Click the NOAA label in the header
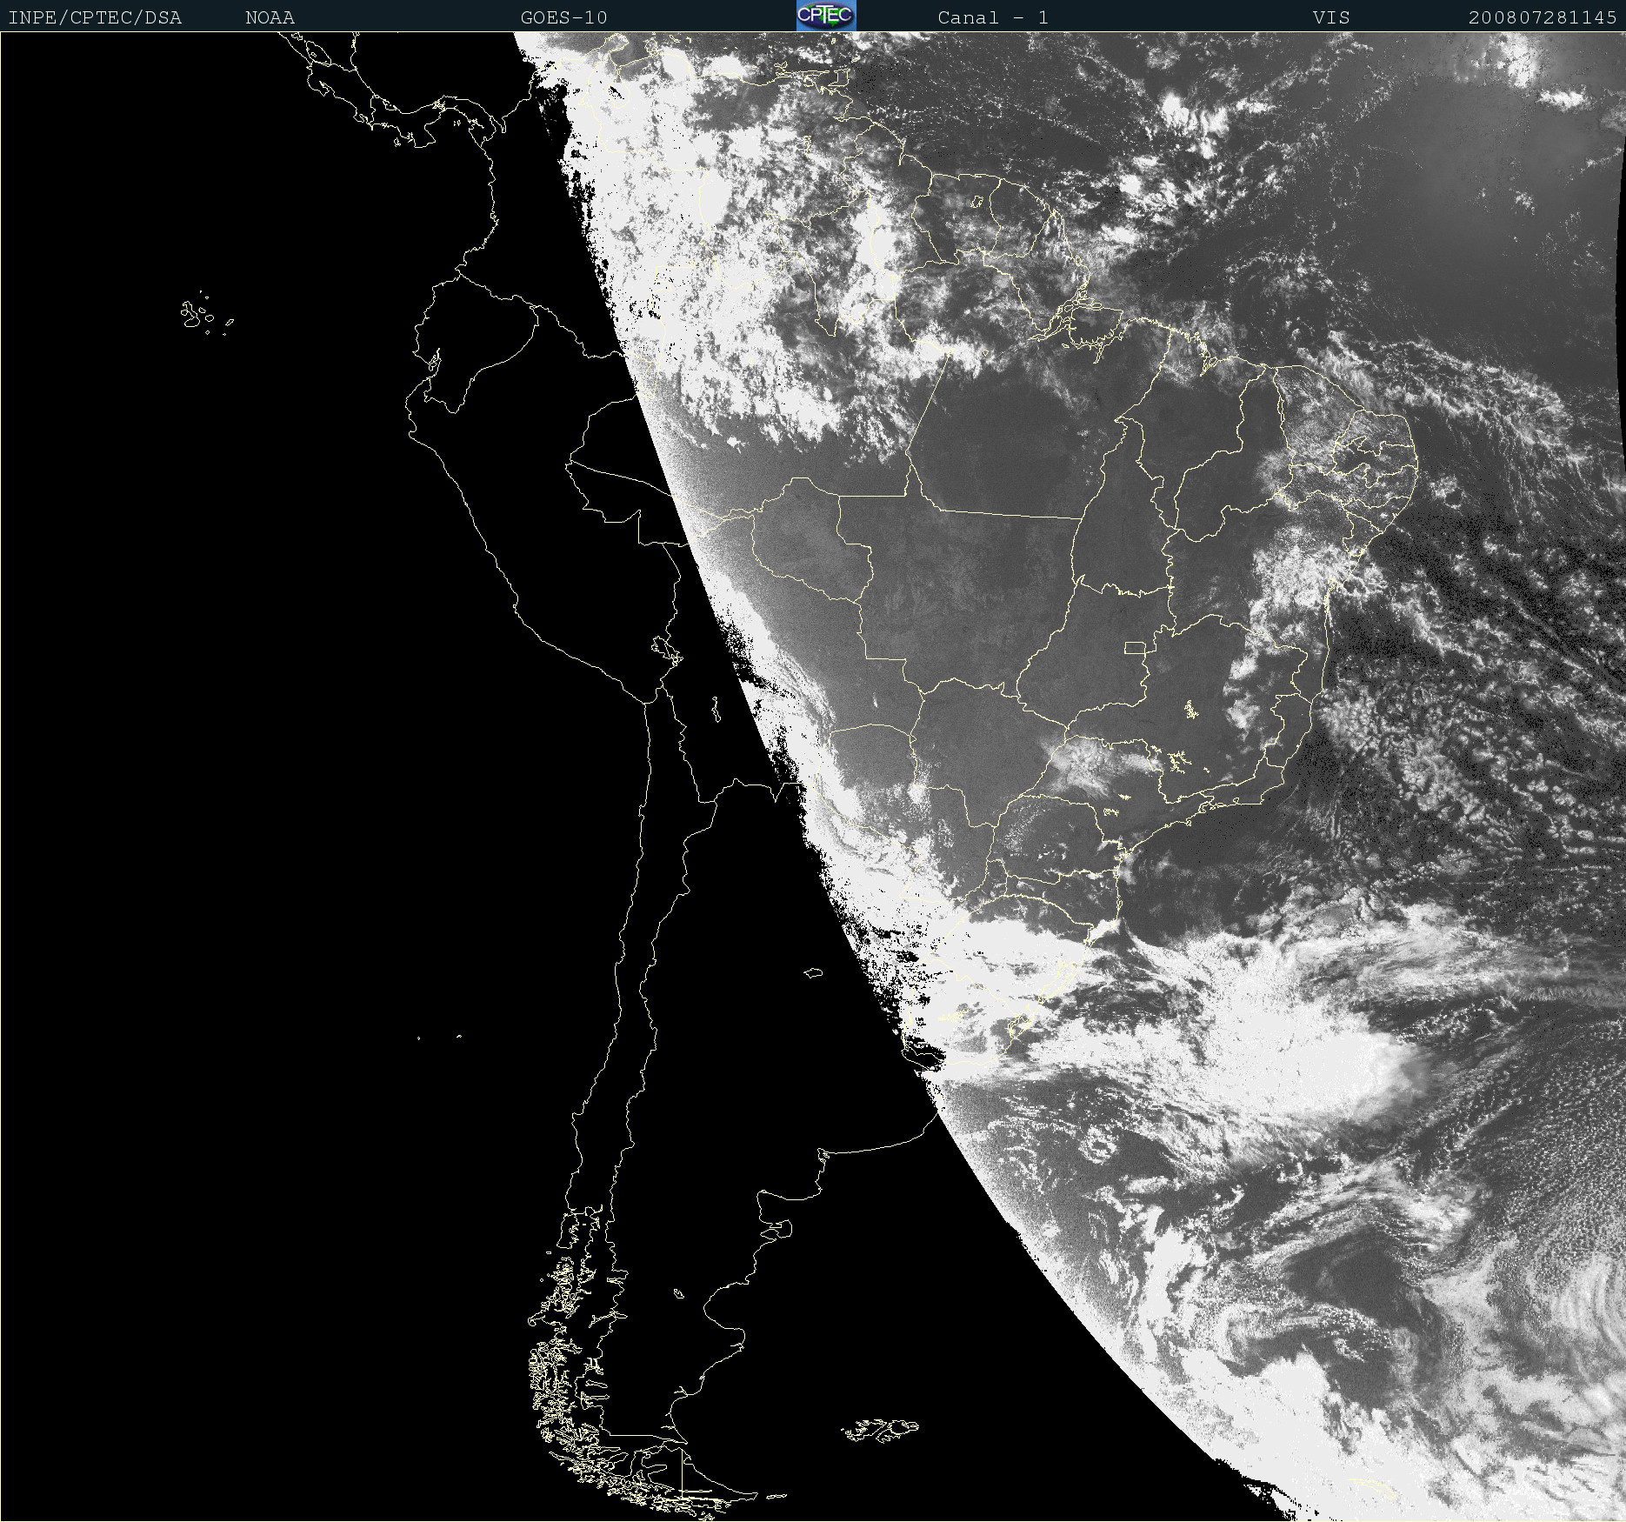Screen dimensions: 1626x1522 point(270,17)
